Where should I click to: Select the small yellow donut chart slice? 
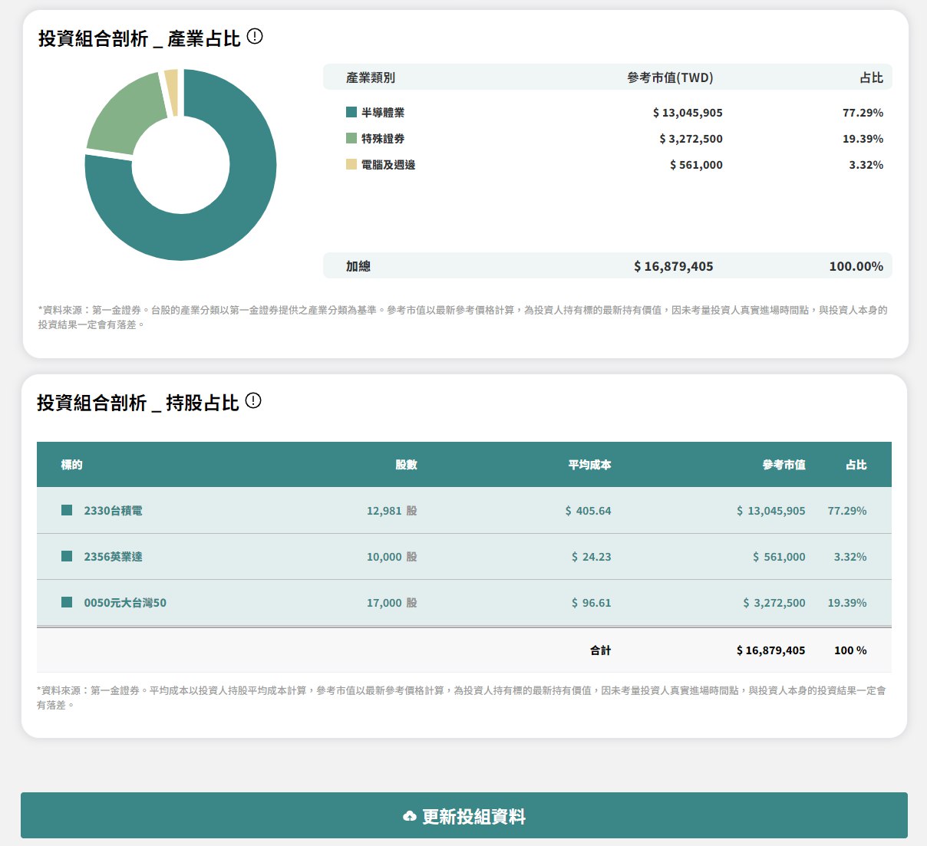172,92
